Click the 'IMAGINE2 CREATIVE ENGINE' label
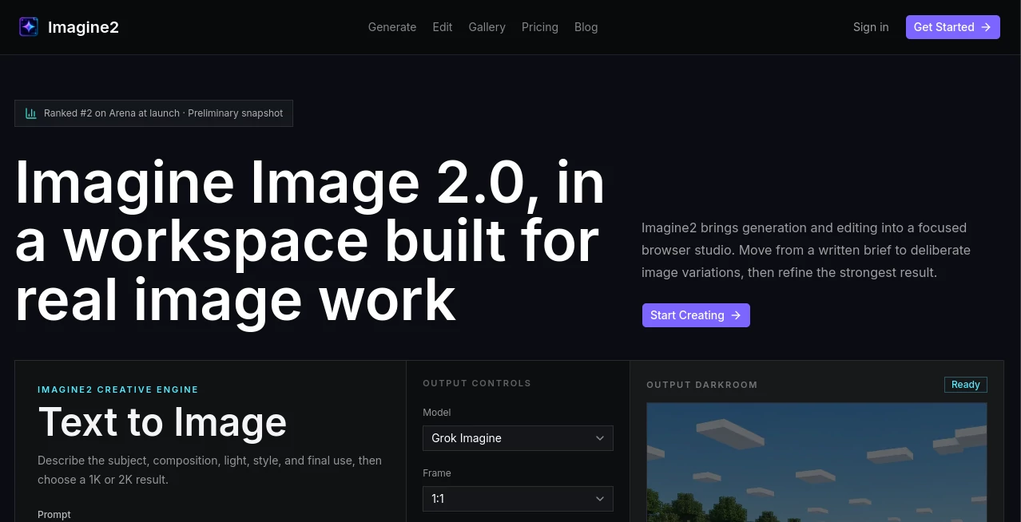Viewport: 1021px width, 522px height. [118, 390]
